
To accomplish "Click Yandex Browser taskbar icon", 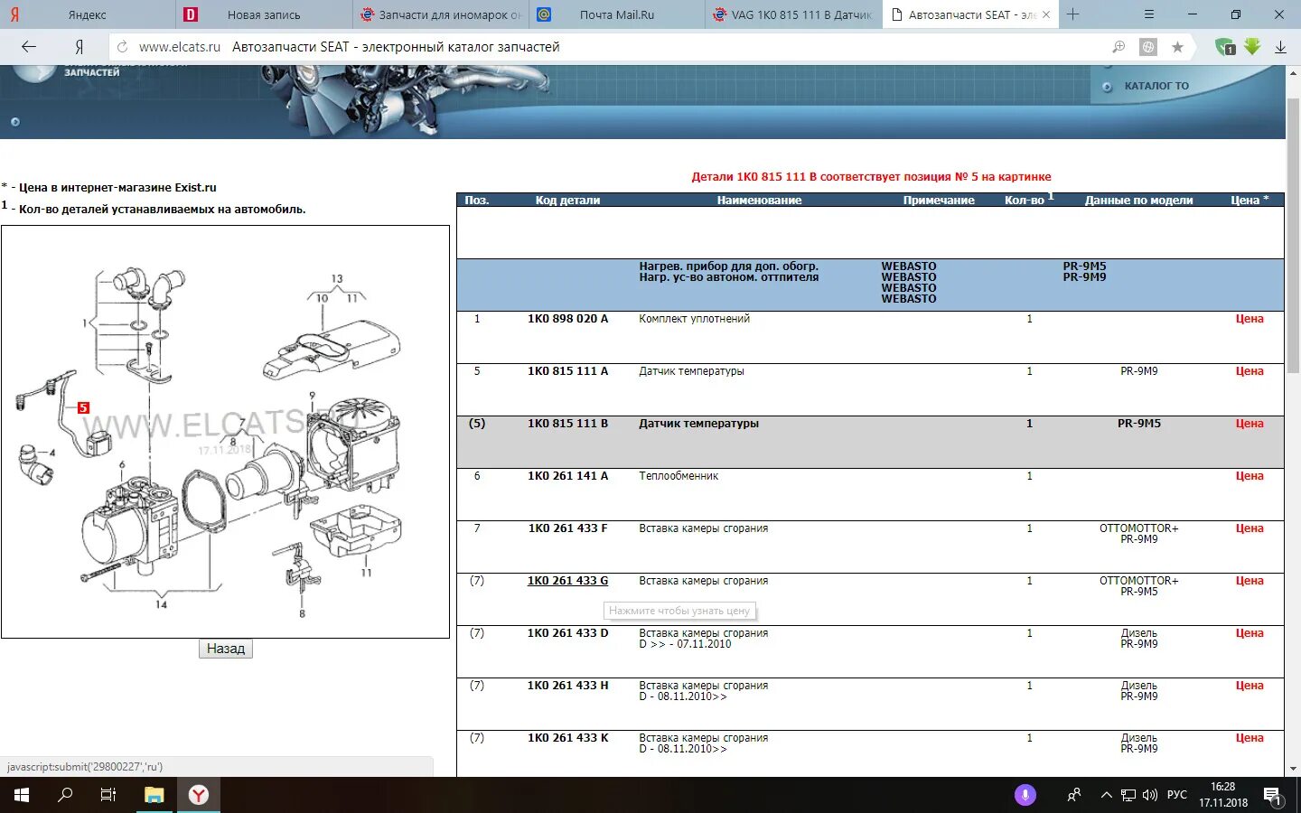I will (x=199, y=795).
